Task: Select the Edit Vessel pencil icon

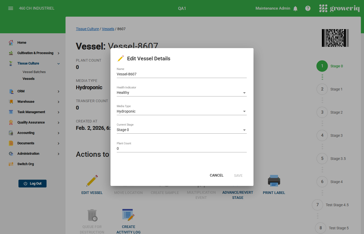Action: [92, 180]
